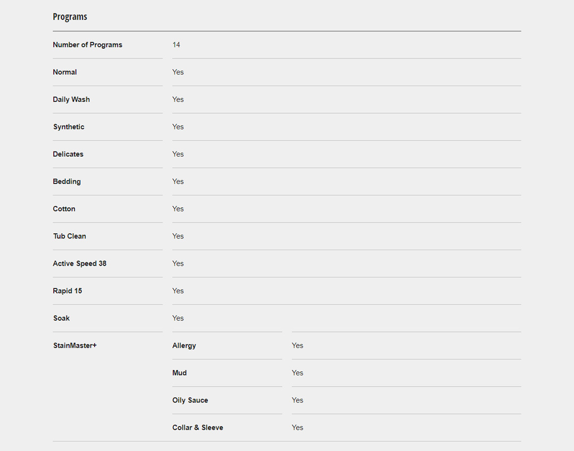Screen dimensions: 574x451
Task: Select the Soak row label
Action: pos(61,319)
